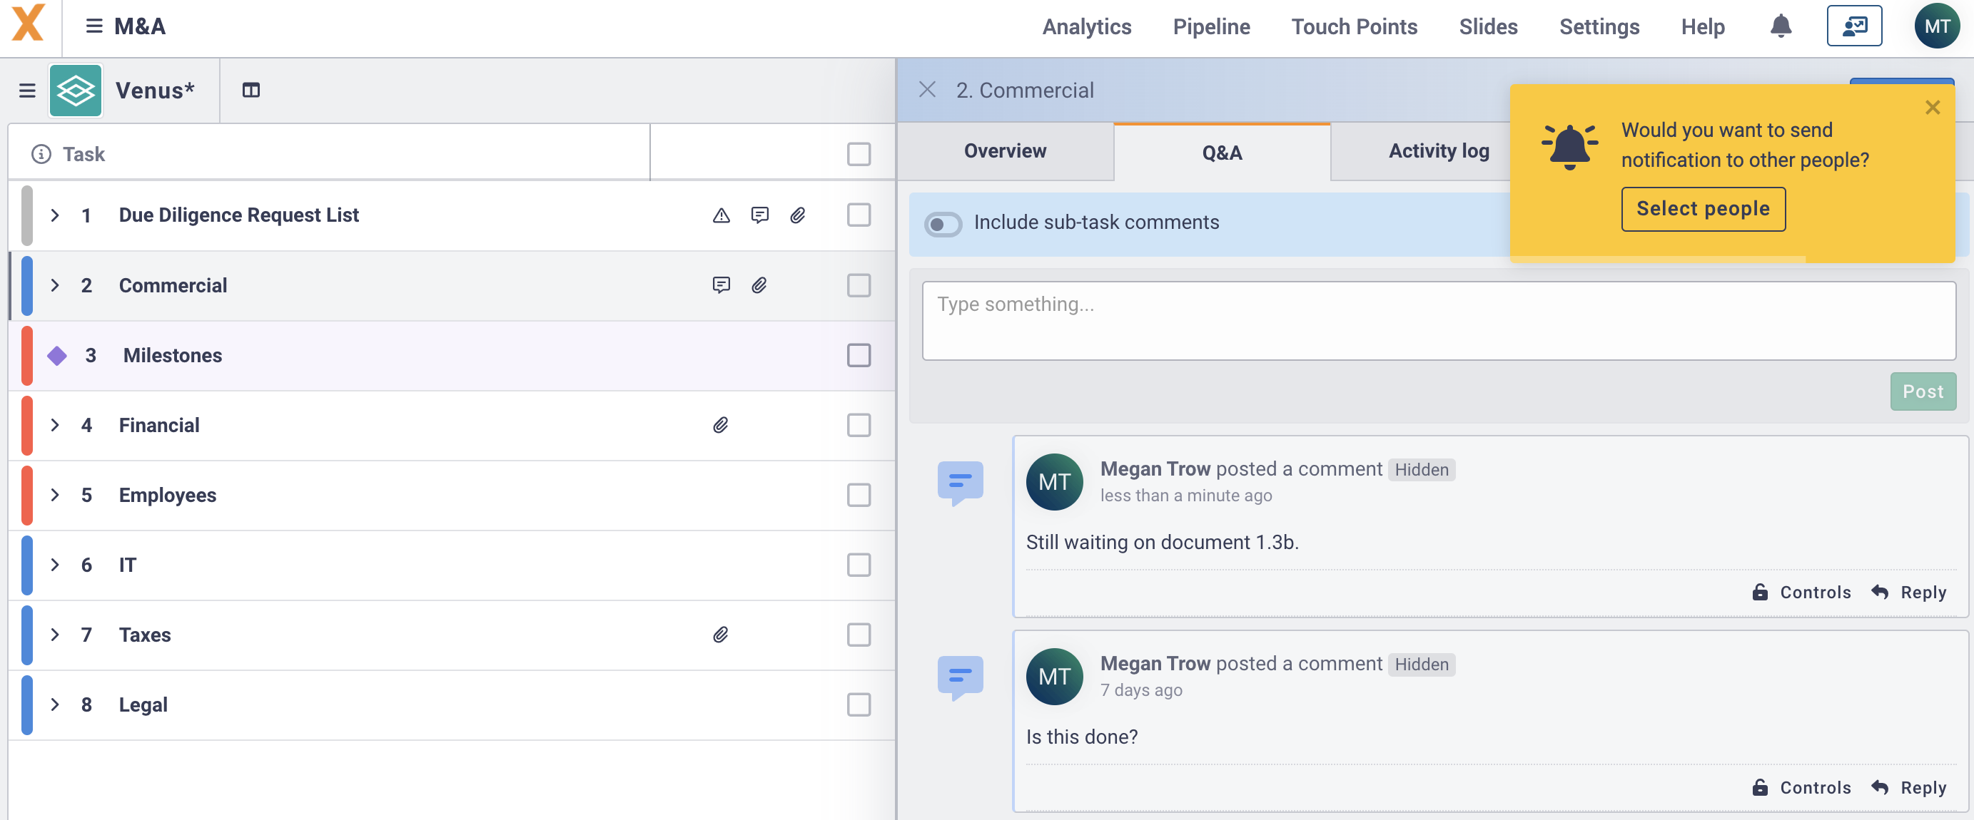Click the Select people button
Viewport: 1974px width, 820px height.
(1703, 209)
